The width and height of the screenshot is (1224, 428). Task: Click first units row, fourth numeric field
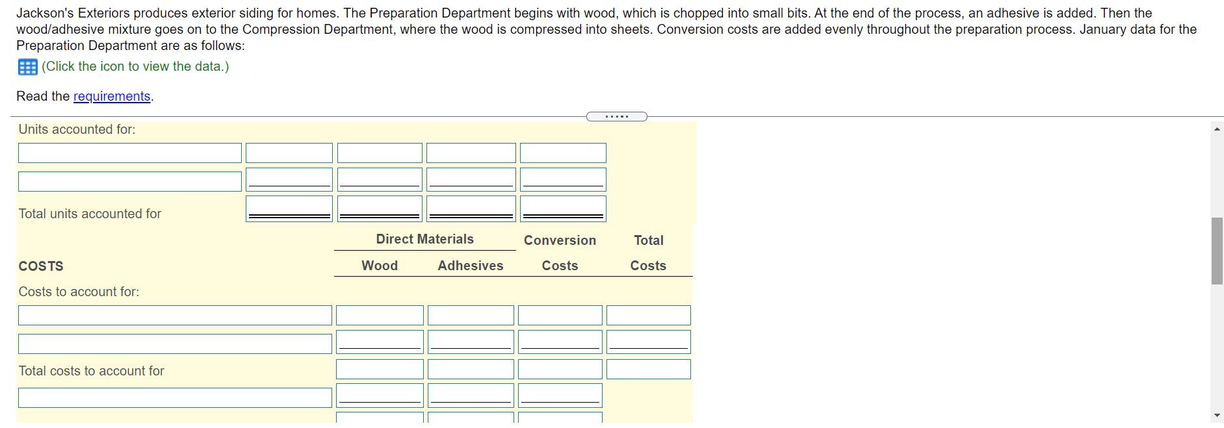[563, 153]
